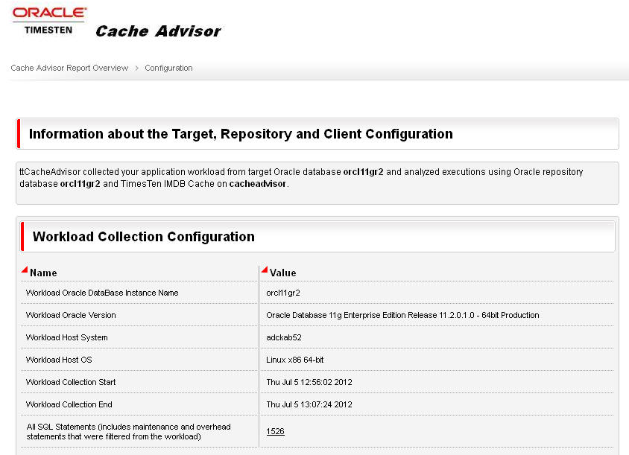
Task: Open Cache Advisor Report Overview breadcrumb
Action: tap(69, 69)
